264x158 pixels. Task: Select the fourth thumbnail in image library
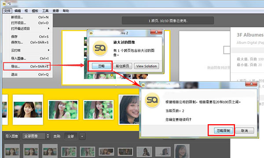[69, 151]
